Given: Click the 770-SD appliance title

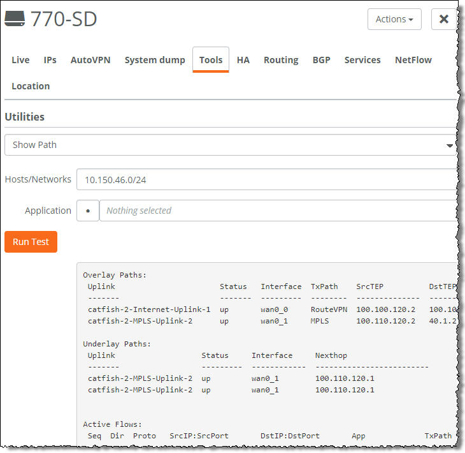Looking at the screenshot, I should pyautogui.click(x=64, y=19).
